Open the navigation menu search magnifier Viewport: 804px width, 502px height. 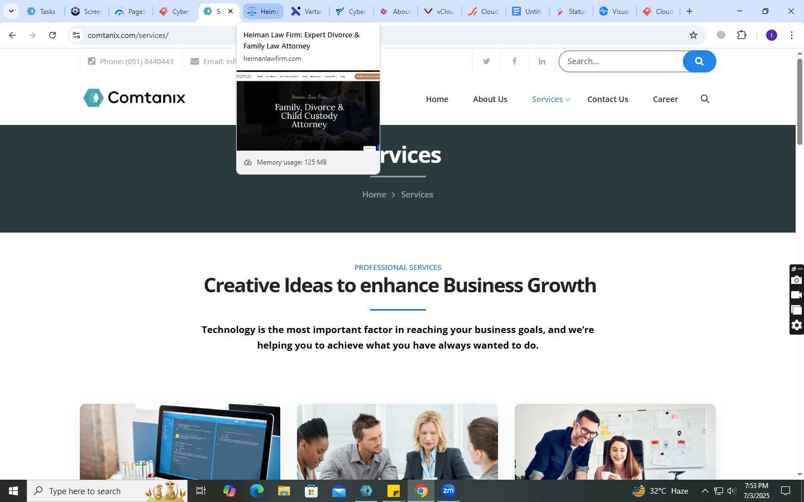click(x=705, y=99)
